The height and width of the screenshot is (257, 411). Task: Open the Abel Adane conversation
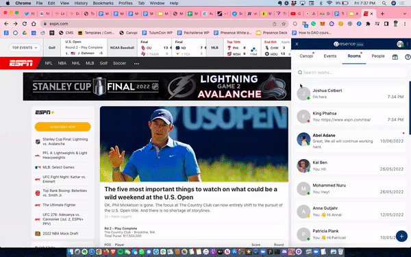tap(350, 140)
